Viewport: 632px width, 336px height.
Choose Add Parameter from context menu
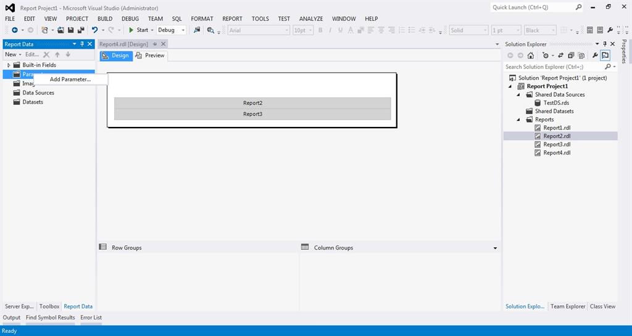pyautogui.click(x=70, y=80)
